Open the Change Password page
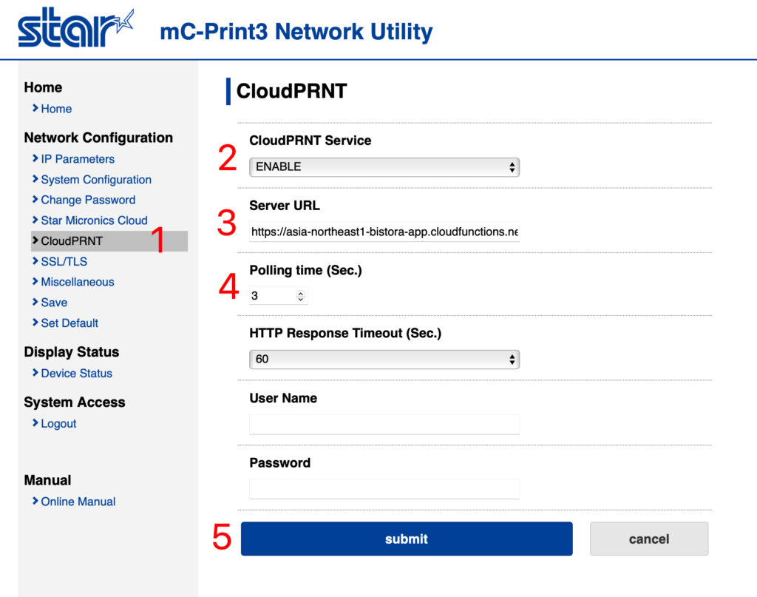Screen dimensions: 757x597 coord(88,200)
